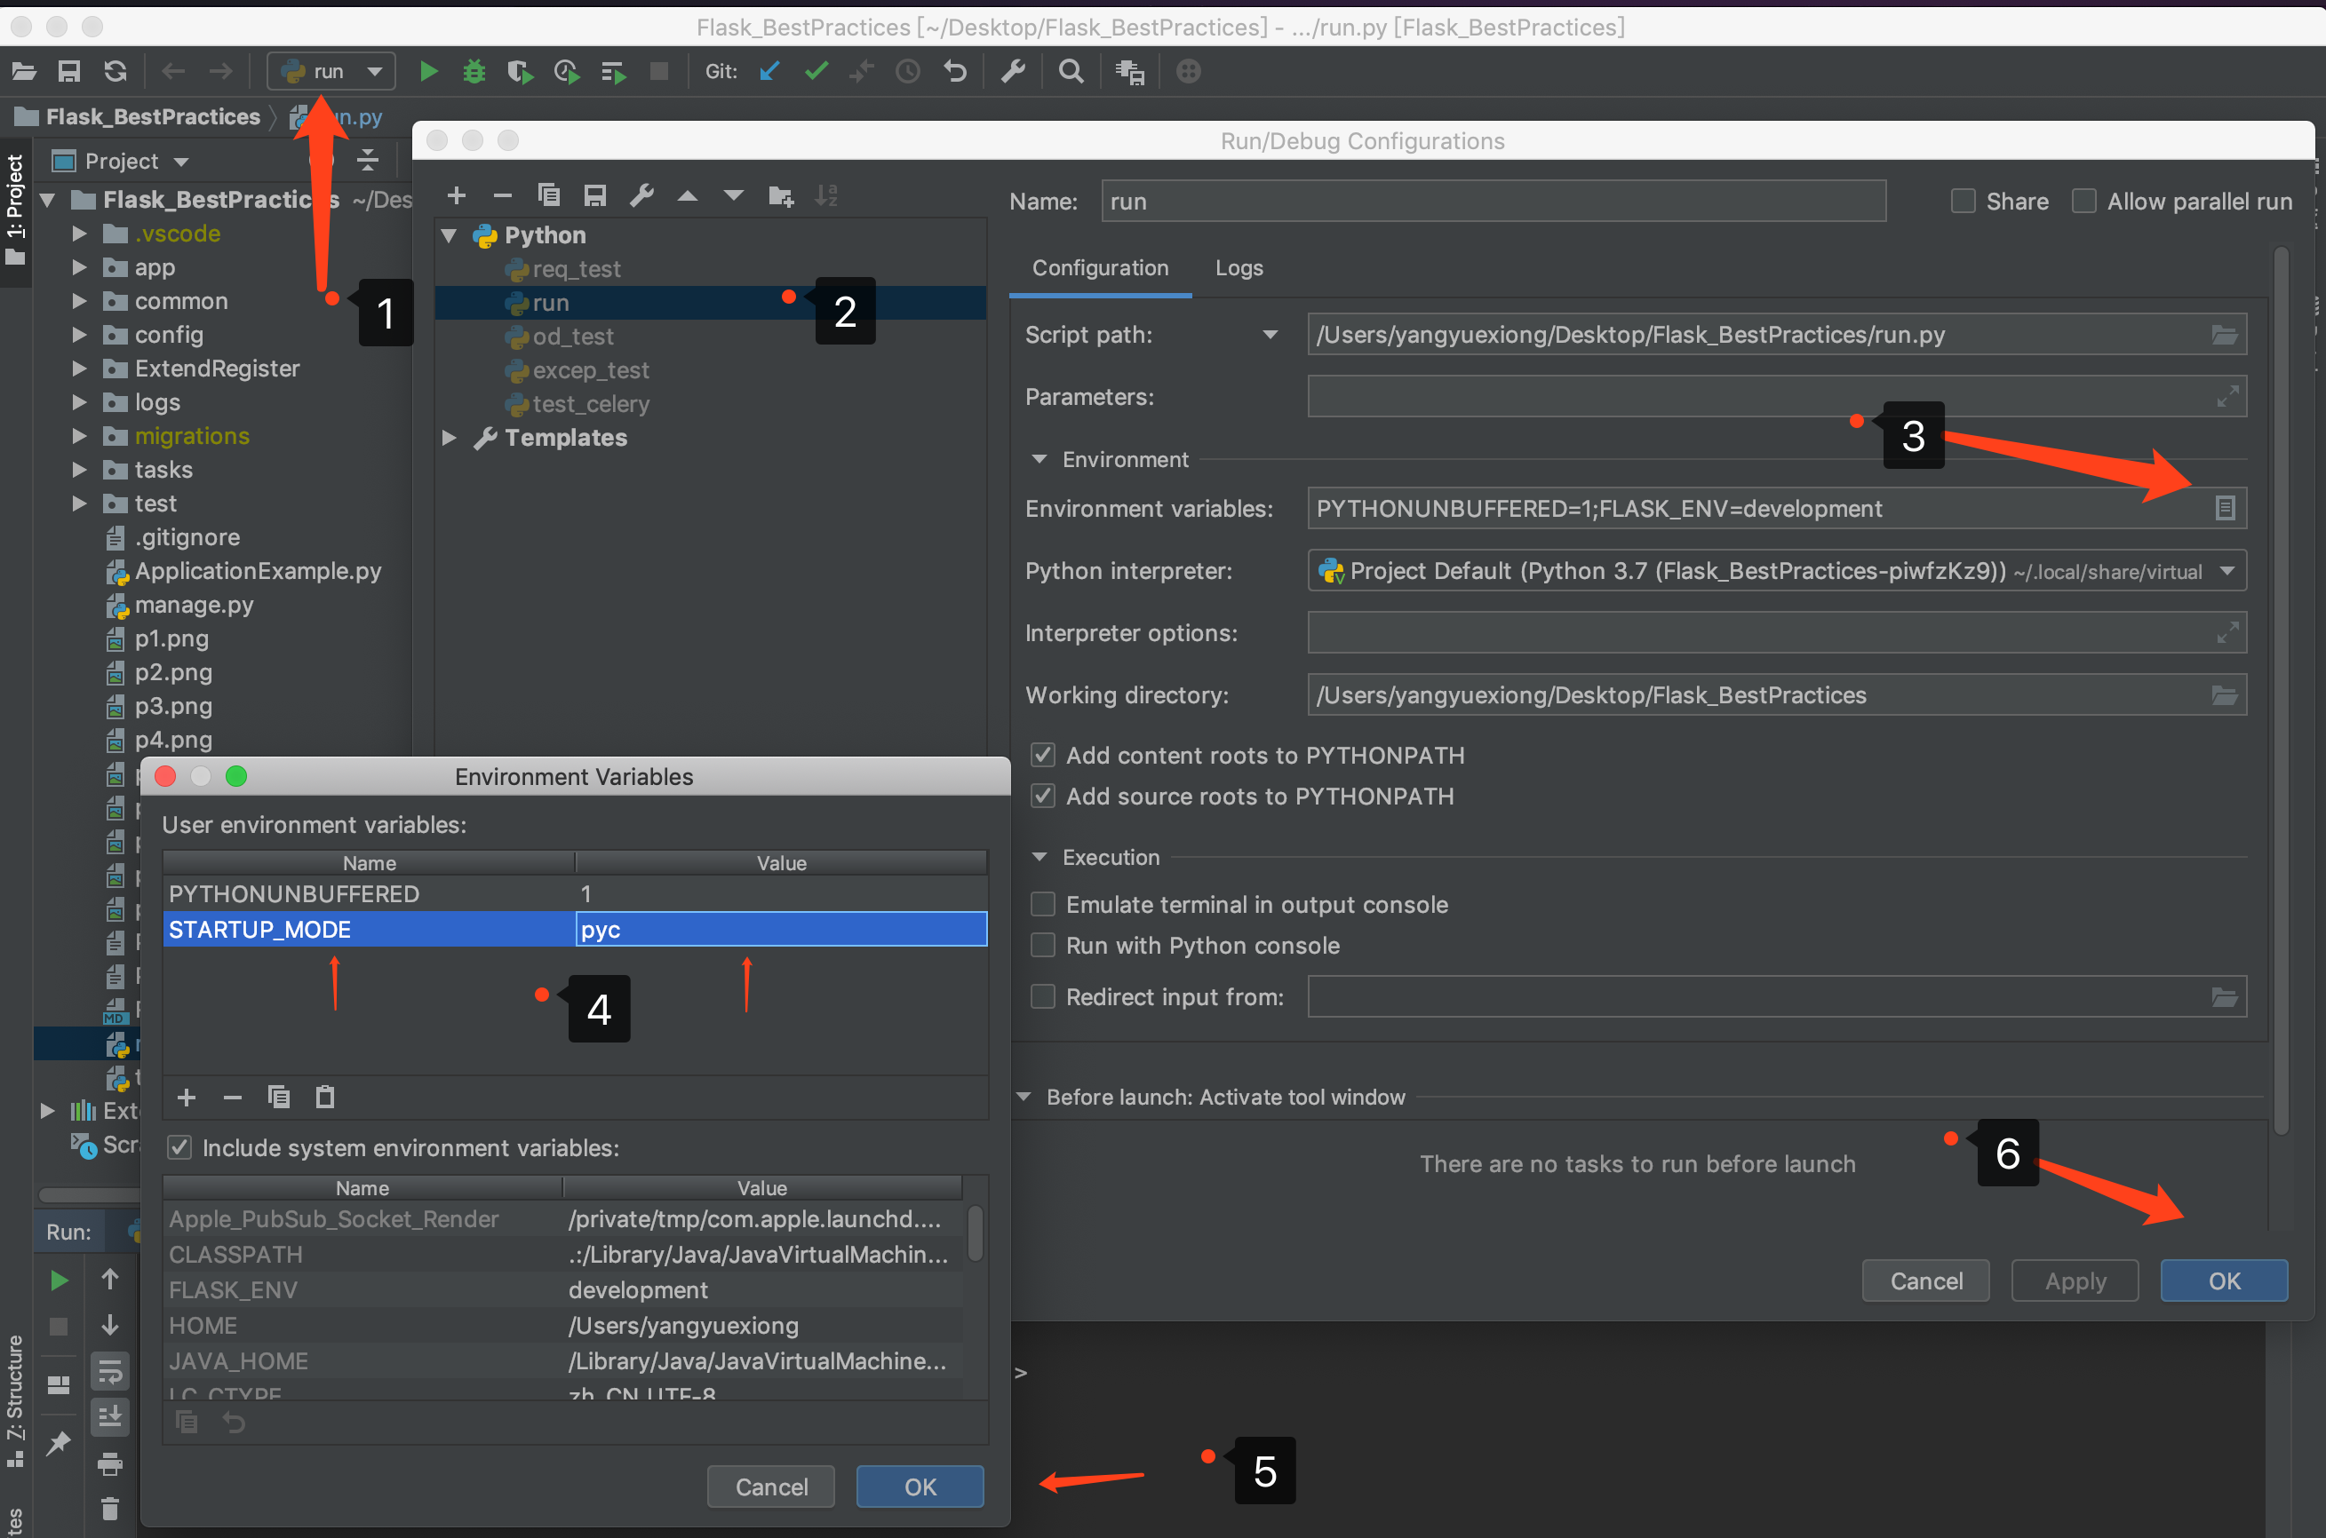This screenshot has width=2326, height=1538.
Task: Check the Allow parallel run box
Action: coord(2083,201)
